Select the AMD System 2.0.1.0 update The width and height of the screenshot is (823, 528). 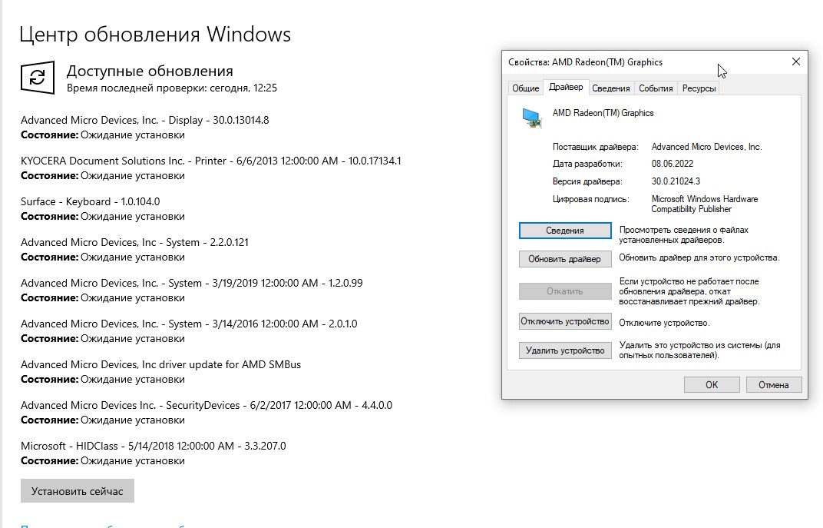point(188,324)
